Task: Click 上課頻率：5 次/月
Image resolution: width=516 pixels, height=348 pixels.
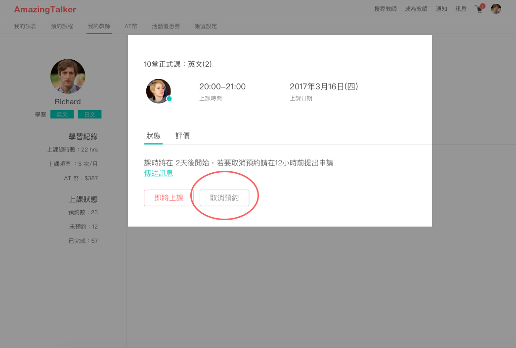Action: click(x=72, y=164)
